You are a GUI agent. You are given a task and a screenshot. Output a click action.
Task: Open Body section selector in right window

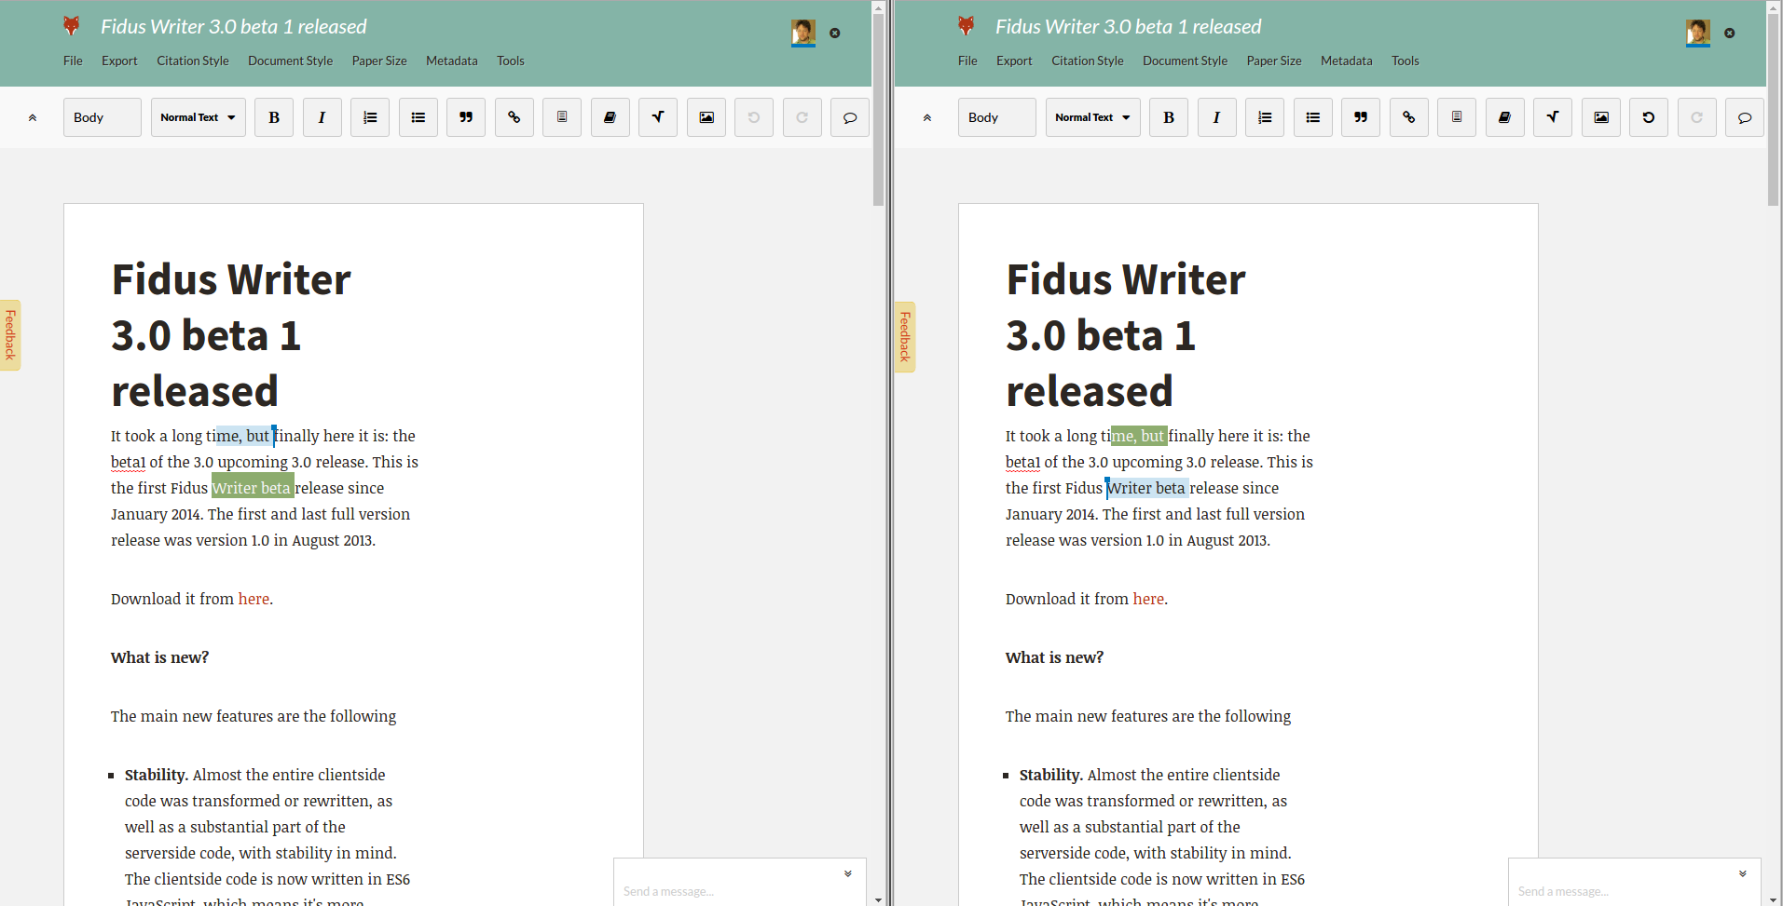[997, 117]
